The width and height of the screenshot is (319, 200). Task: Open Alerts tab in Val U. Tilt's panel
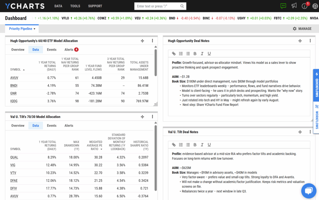pyautogui.click(x=69, y=125)
